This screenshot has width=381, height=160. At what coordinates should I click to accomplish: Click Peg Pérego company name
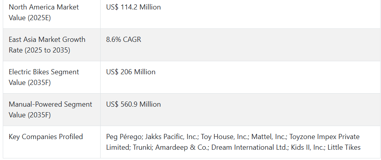pos(124,137)
